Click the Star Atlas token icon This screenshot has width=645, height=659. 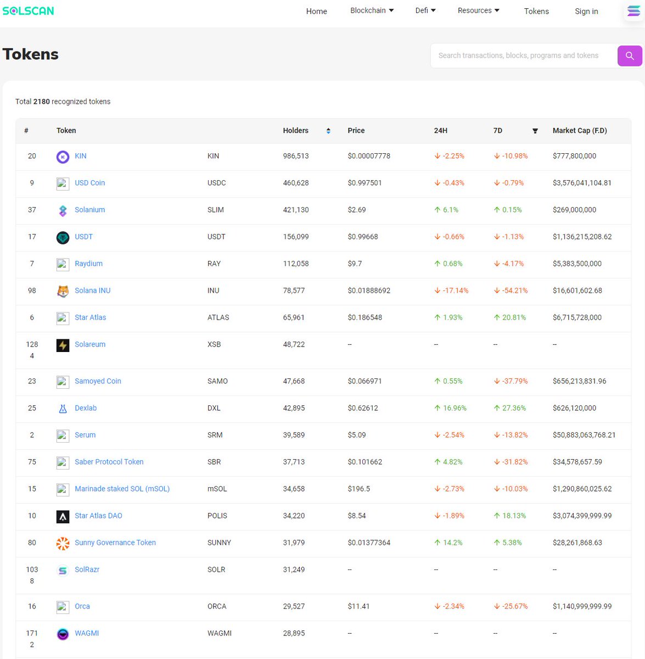click(x=63, y=318)
